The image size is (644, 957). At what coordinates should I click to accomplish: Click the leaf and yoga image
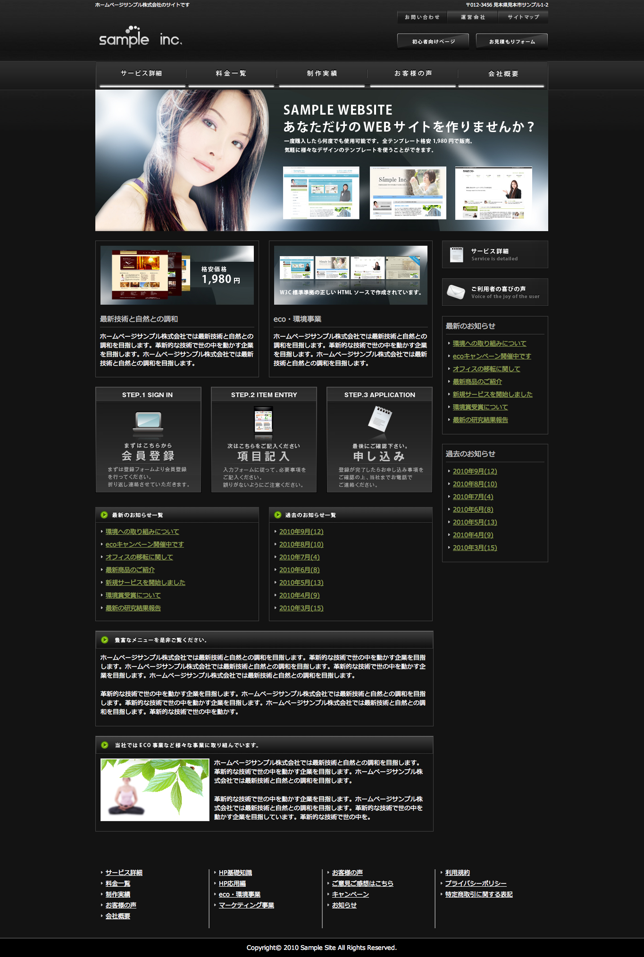(x=155, y=790)
